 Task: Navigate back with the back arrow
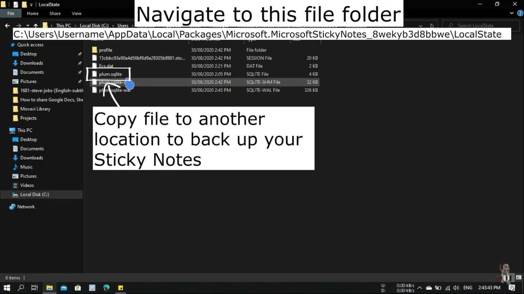7,26
